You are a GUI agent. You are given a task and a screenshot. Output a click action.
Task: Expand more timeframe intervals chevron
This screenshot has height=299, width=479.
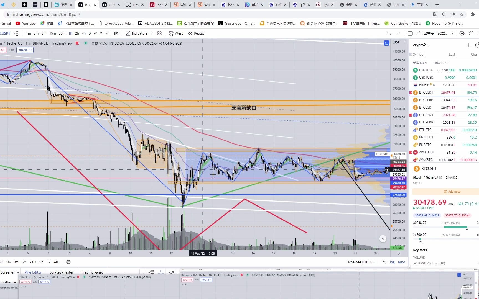pyautogui.click(x=107, y=33)
